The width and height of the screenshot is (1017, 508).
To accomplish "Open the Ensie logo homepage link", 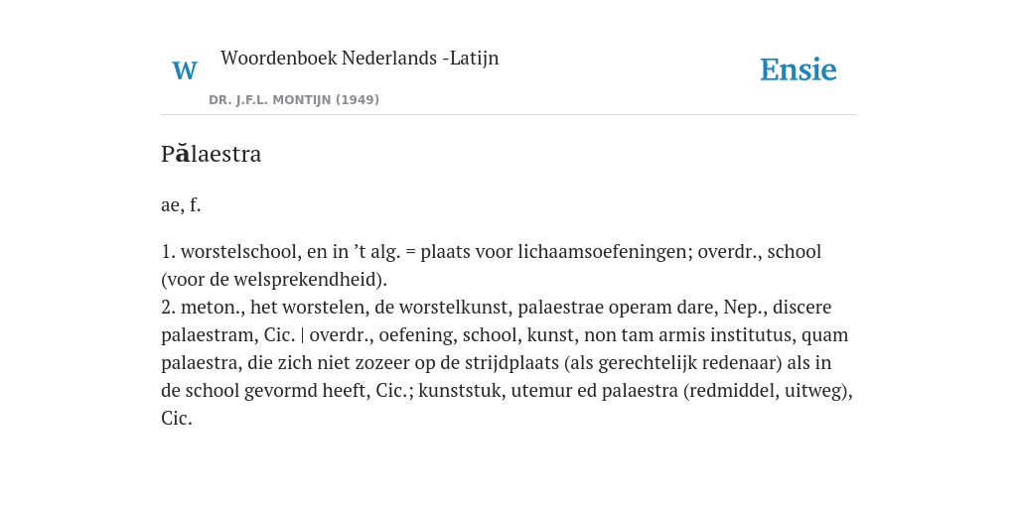I will (x=798, y=69).
